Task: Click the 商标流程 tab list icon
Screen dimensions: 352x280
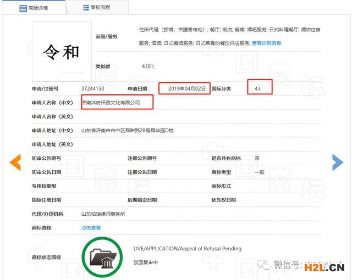Action: click(x=86, y=8)
